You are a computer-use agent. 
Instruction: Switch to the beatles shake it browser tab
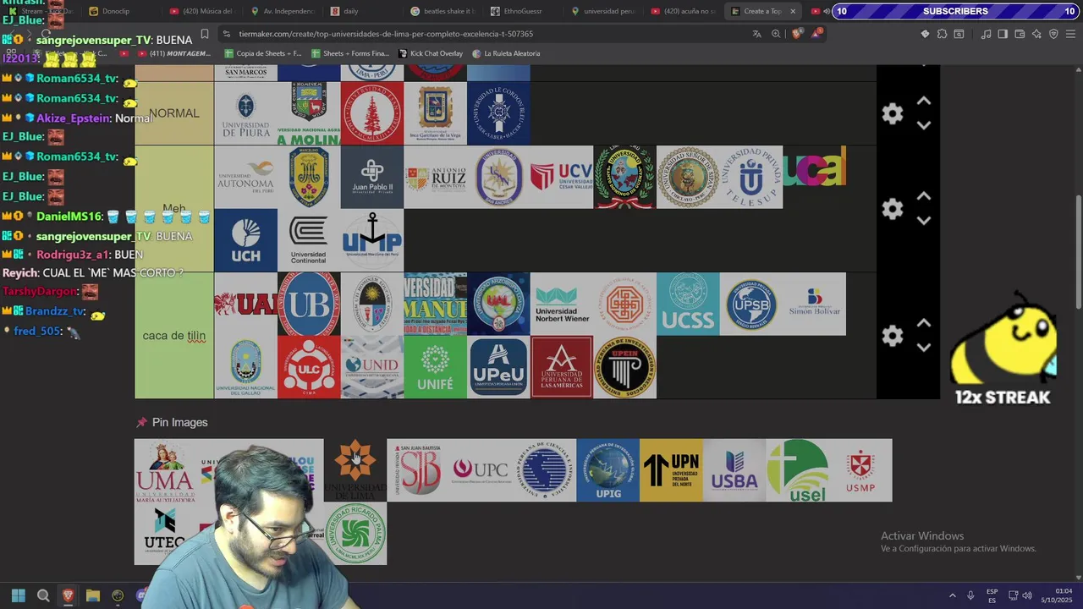point(443,11)
